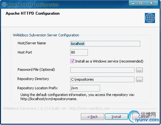Start the installation with the Install button

(x=116, y=117)
